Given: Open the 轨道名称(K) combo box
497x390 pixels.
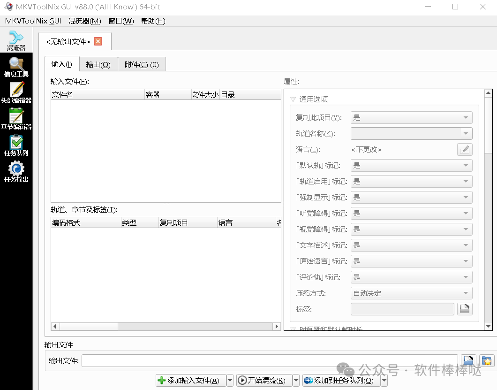Looking at the screenshot, I should [x=411, y=134].
